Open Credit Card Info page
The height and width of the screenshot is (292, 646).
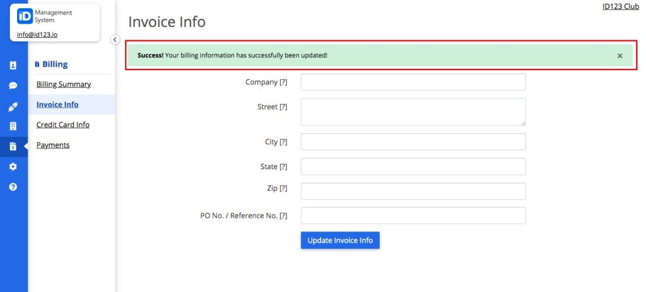62,124
